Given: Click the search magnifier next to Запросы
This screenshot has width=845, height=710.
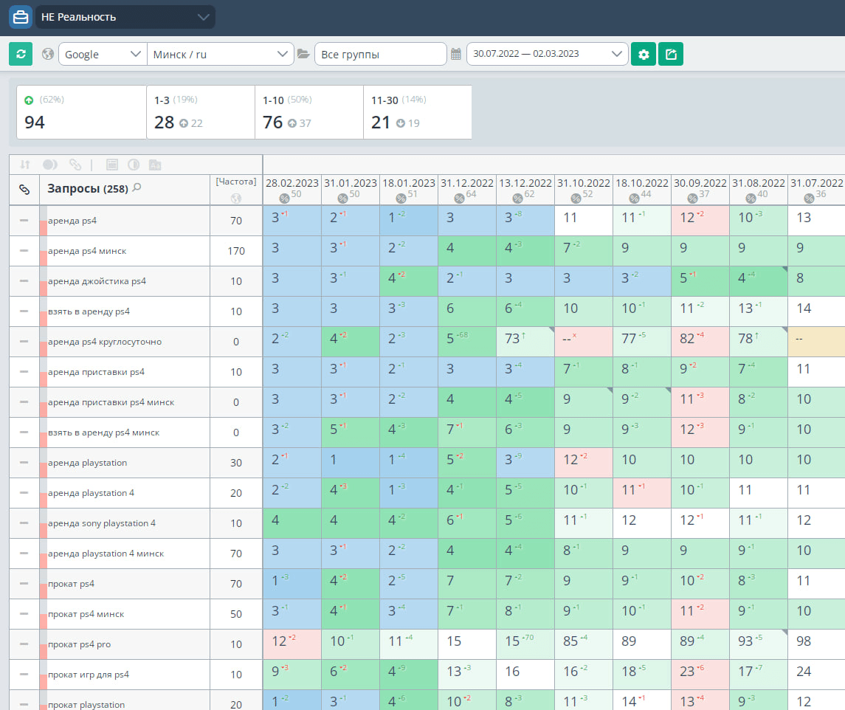Looking at the screenshot, I should (137, 188).
